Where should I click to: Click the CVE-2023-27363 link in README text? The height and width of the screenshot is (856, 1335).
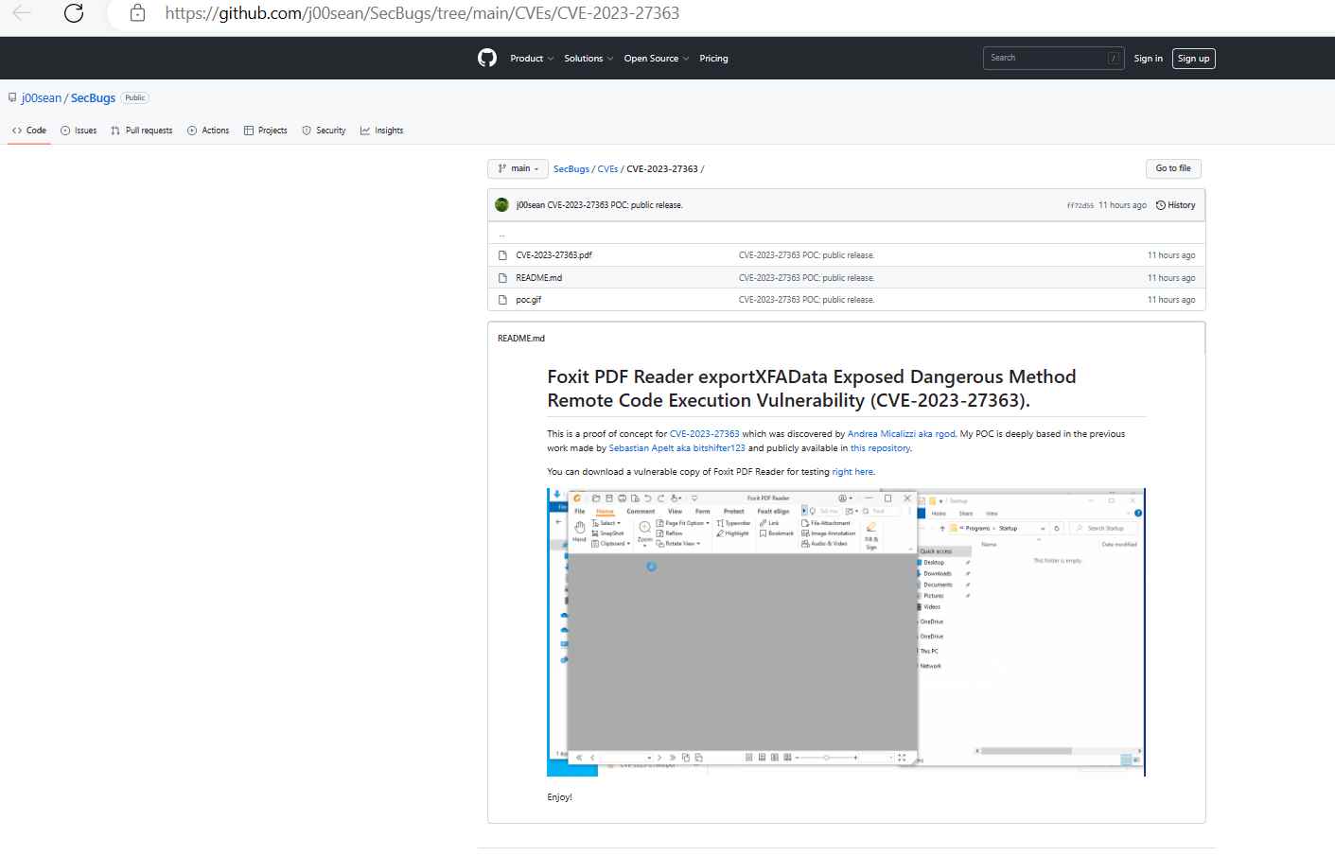705,434
